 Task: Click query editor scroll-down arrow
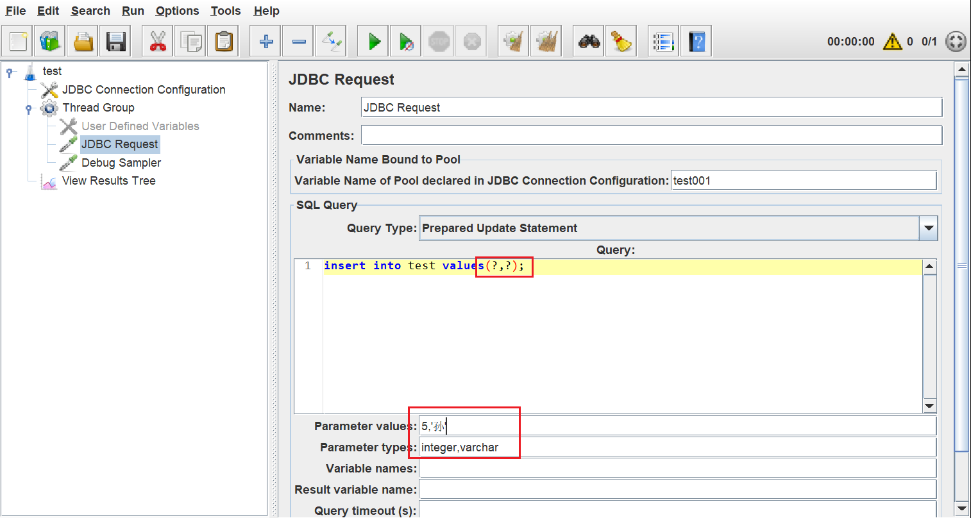click(930, 406)
